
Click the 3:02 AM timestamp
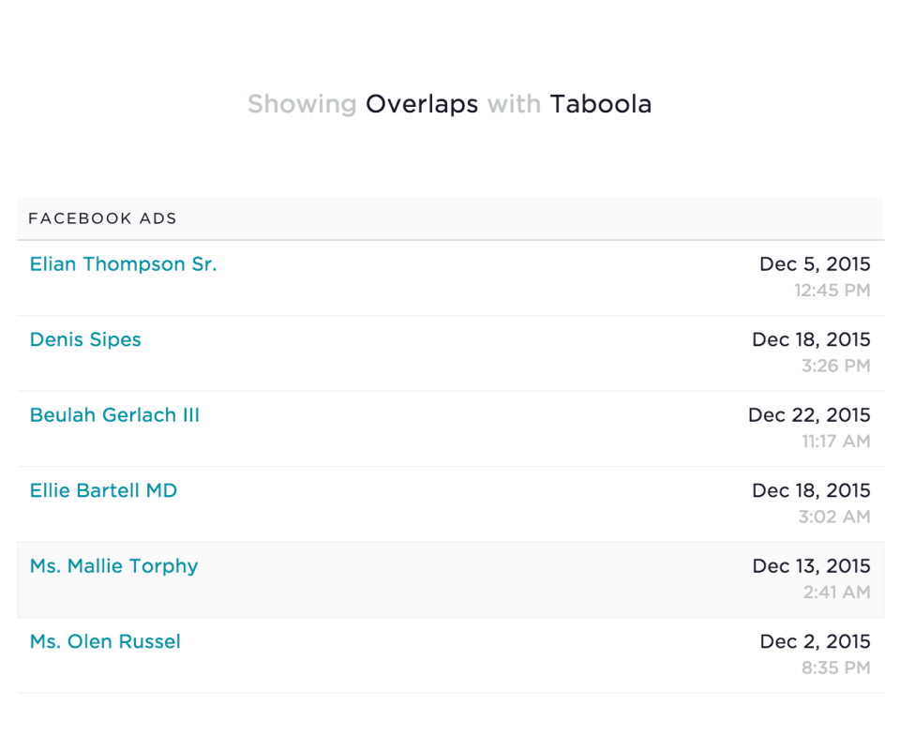pos(834,517)
